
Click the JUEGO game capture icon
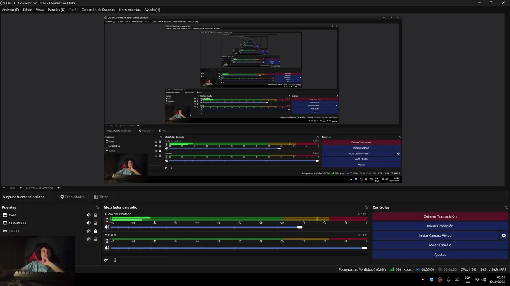coord(5,231)
